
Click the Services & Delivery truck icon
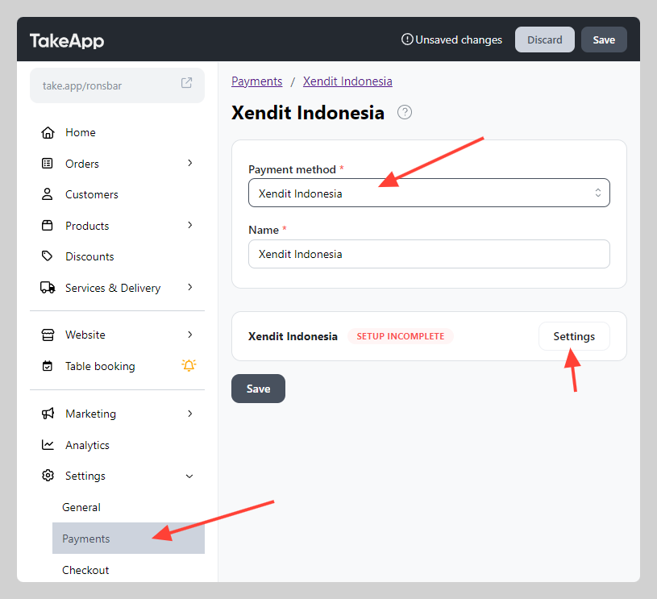[48, 288]
